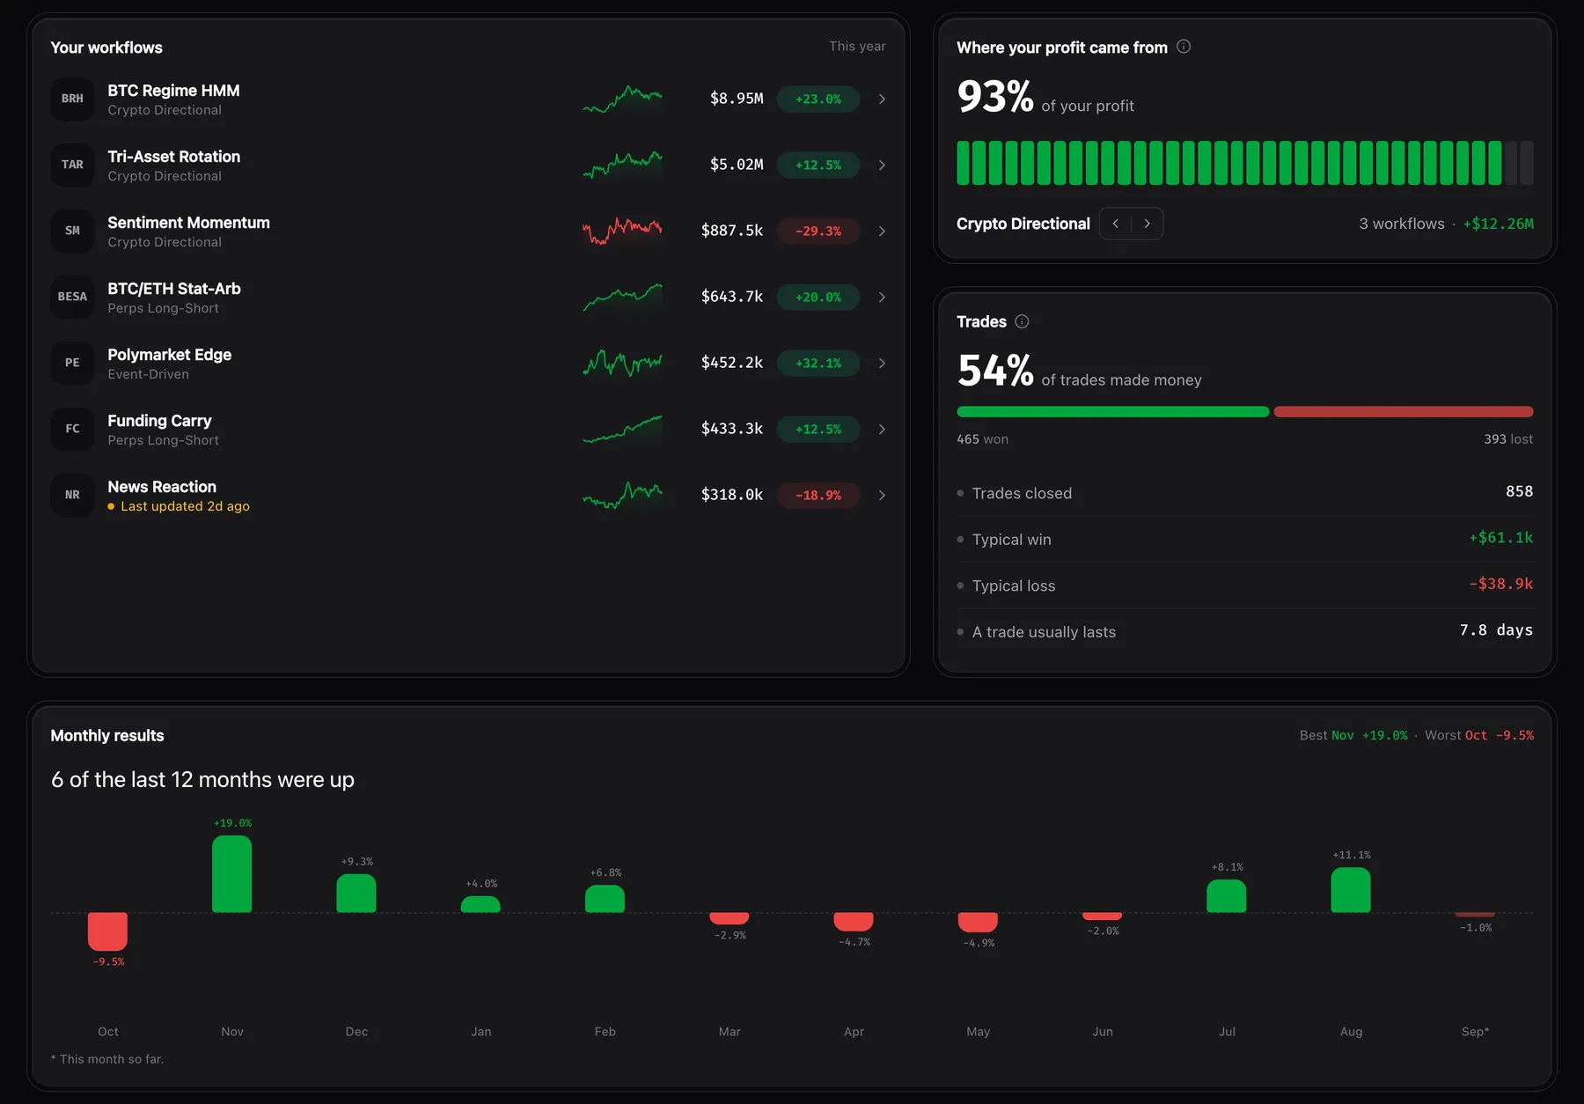Expand BTC/ETH Stat-Arb row chevron

pos(882,297)
